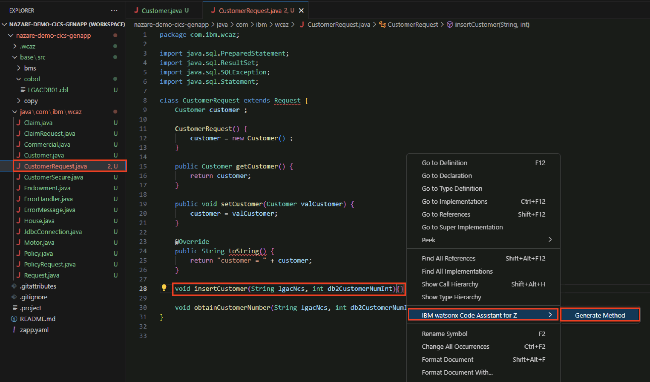Click the insertCustomer method breadcrumb icon
The image size is (650, 382).
(450, 25)
